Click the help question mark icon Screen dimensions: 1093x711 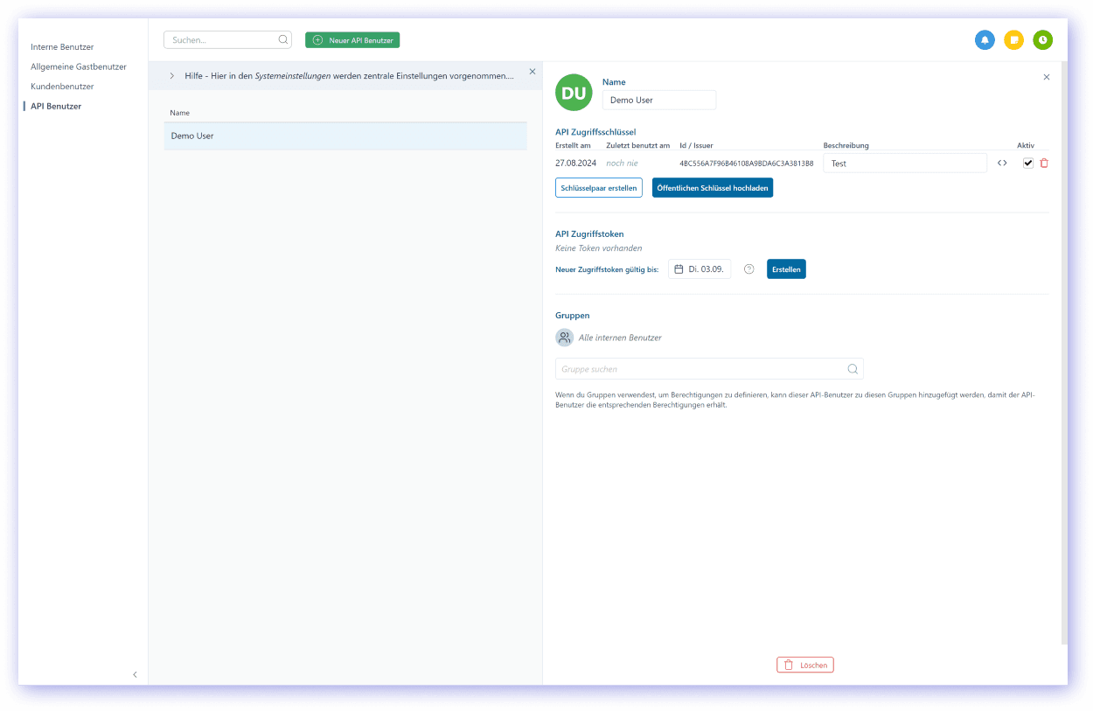pos(748,269)
